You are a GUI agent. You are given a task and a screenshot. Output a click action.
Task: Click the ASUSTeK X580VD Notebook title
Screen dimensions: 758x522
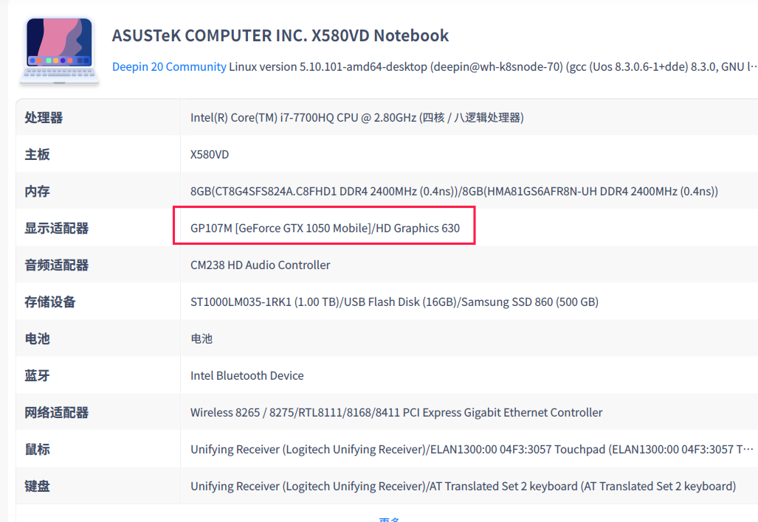[x=280, y=35]
